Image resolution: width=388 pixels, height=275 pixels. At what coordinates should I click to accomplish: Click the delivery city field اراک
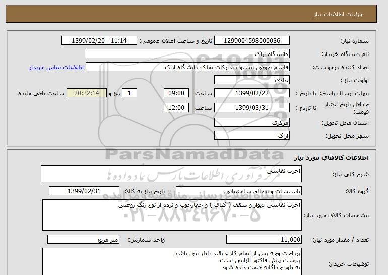(x=251, y=136)
